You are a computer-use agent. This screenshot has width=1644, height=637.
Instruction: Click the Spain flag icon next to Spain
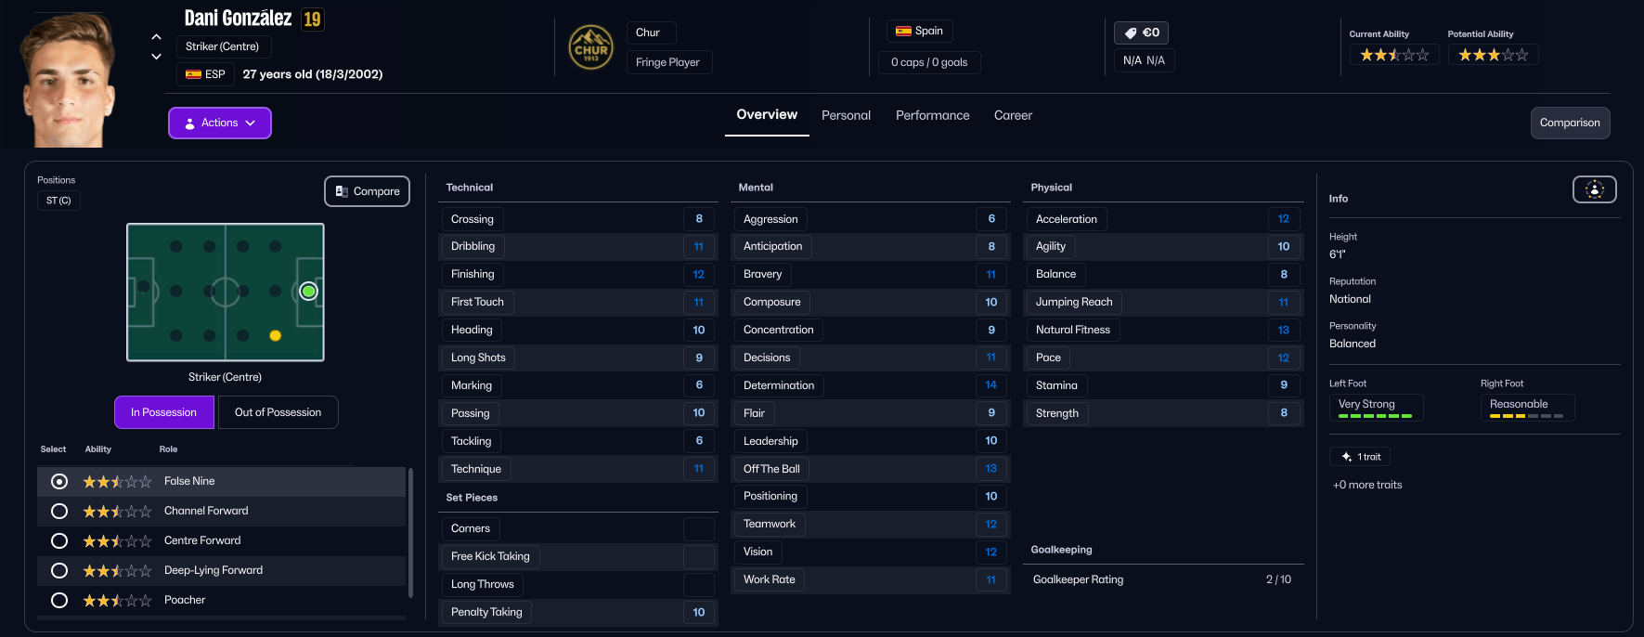[903, 32]
